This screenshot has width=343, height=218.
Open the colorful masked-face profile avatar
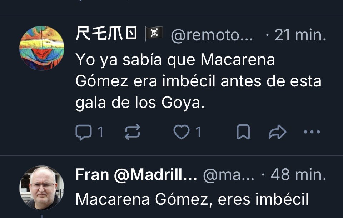click(42, 48)
